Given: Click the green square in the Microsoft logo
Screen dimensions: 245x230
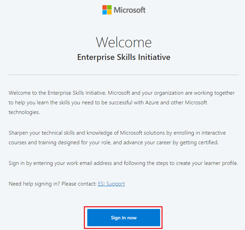Looking at the screenshot, I should [109, 7].
